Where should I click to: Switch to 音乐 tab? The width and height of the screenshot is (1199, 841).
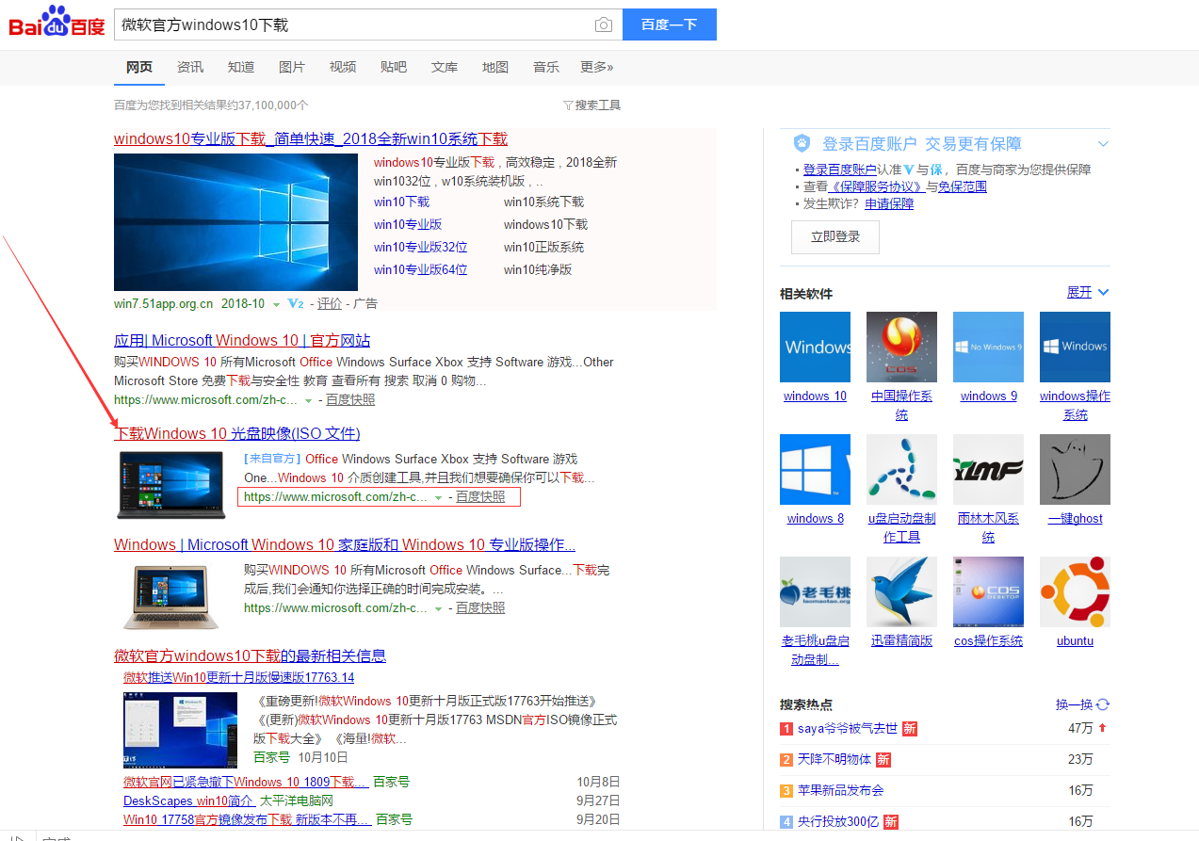[x=546, y=67]
